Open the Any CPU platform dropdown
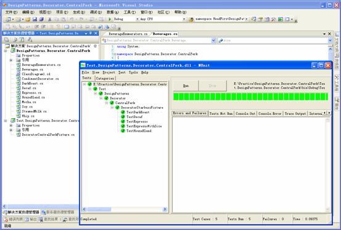 tap(184, 19)
